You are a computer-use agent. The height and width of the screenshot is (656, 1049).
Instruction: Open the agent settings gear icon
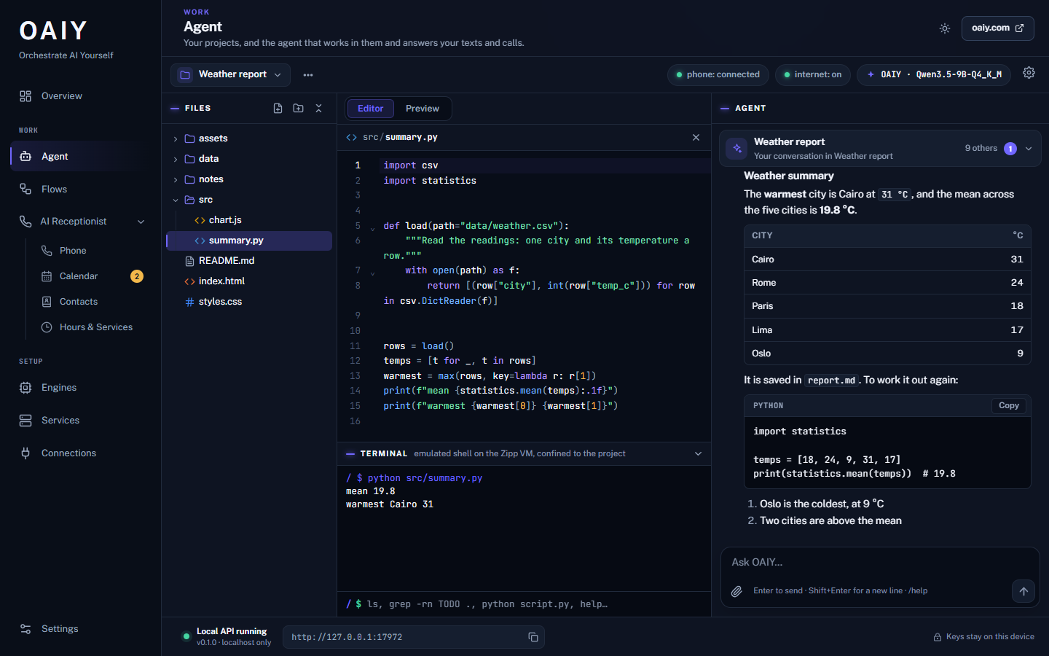1029,73
